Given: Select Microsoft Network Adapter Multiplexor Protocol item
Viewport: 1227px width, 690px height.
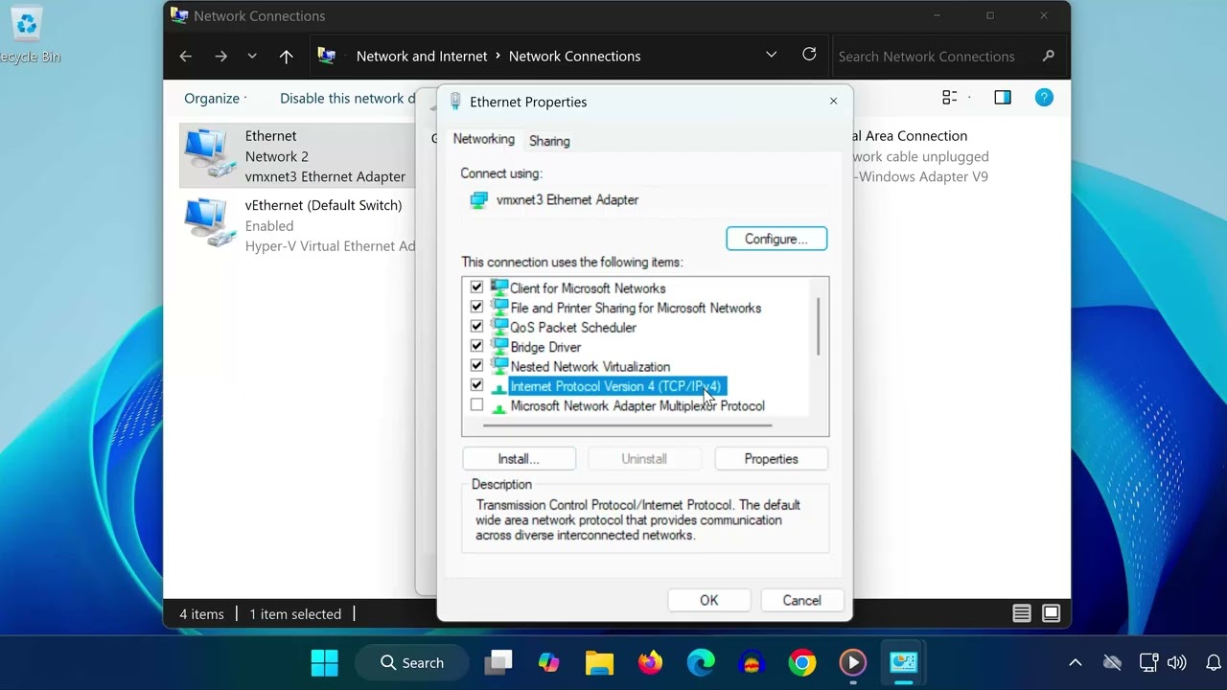Looking at the screenshot, I should click(637, 406).
